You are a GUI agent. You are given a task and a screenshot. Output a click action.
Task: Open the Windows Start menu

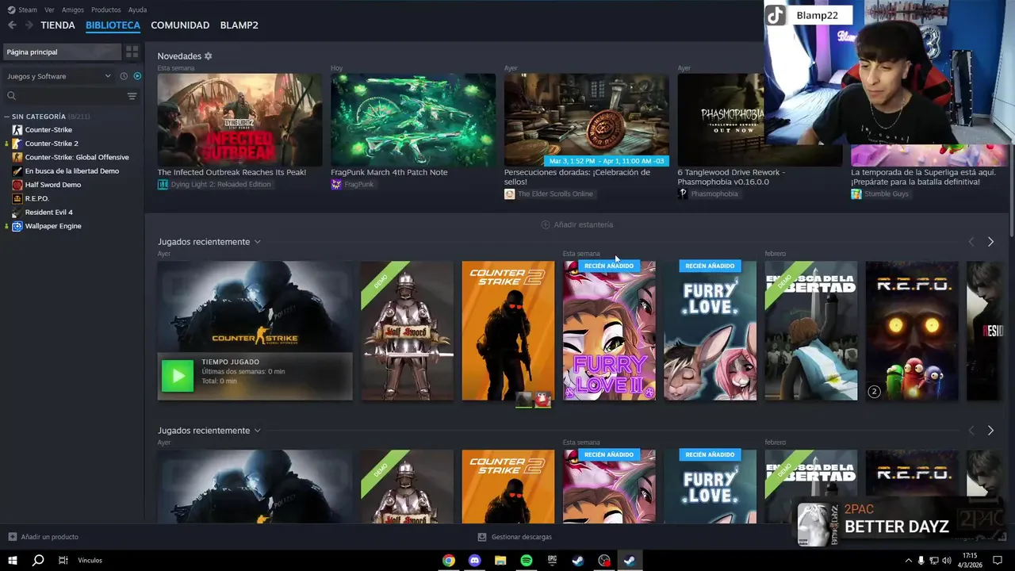pos(13,560)
